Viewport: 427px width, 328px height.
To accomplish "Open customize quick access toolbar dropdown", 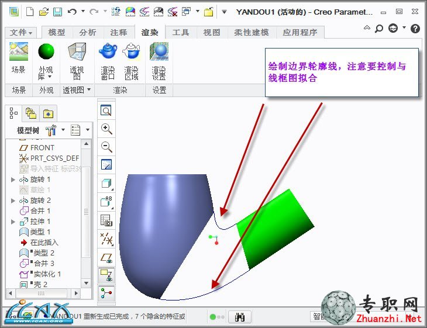I will pos(224,12).
